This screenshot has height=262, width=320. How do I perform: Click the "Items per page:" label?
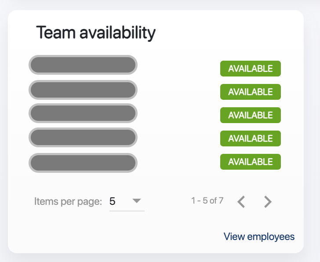[68, 202]
